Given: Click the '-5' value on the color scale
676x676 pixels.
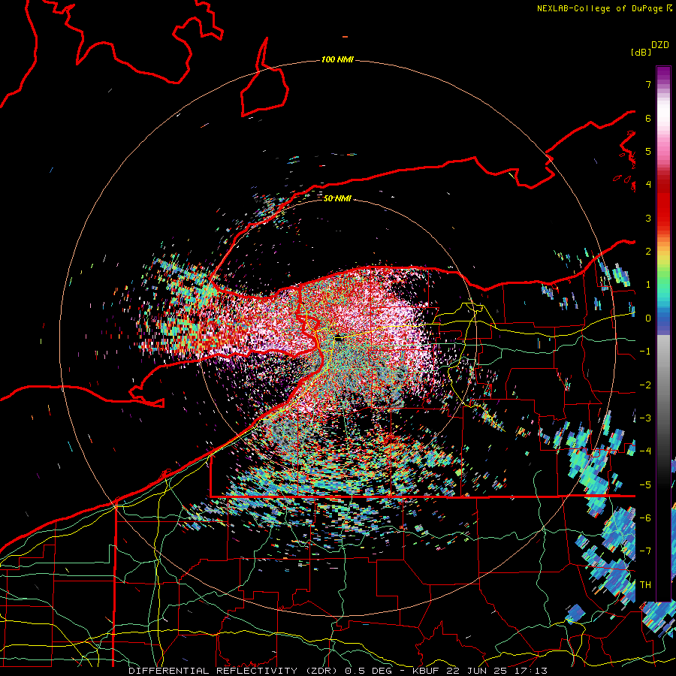Looking at the screenshot, I should click(x=645, y=485).
